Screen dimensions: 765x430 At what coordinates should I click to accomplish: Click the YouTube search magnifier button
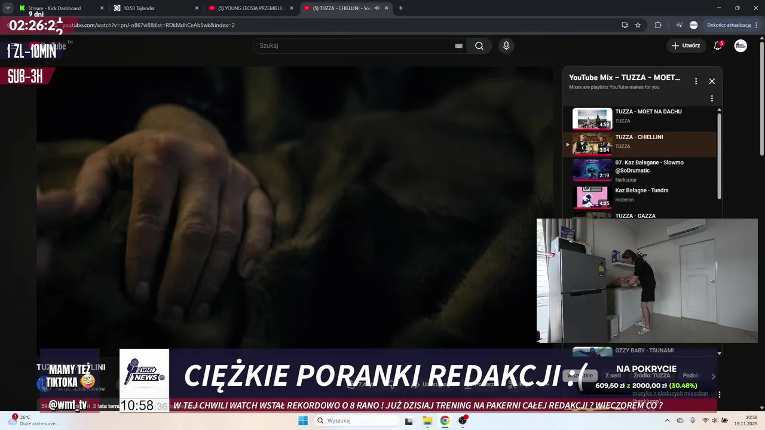479,46
